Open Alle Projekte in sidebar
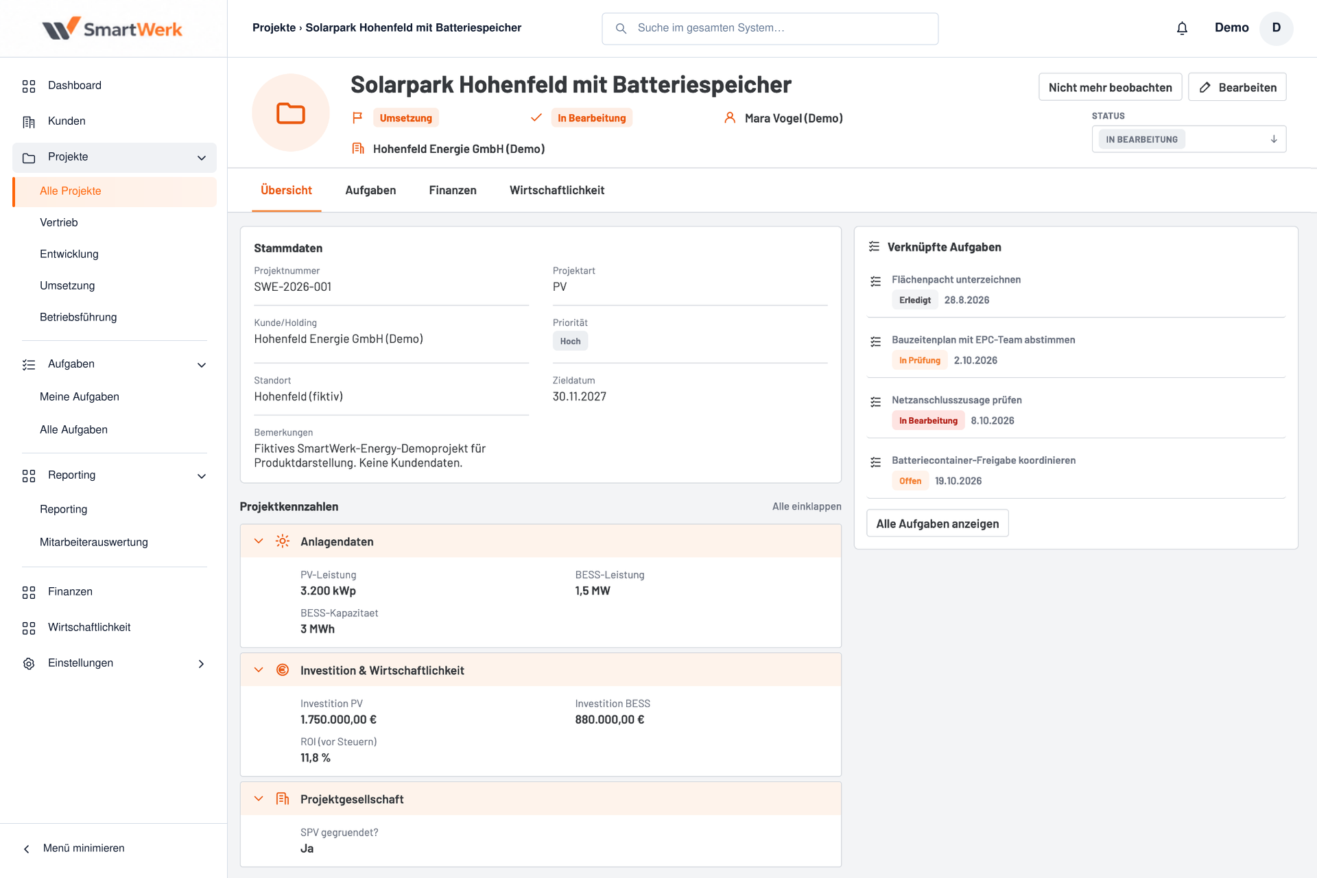Screen dimensions: 1317x878 pyautogui.click(x=115, y=191)
